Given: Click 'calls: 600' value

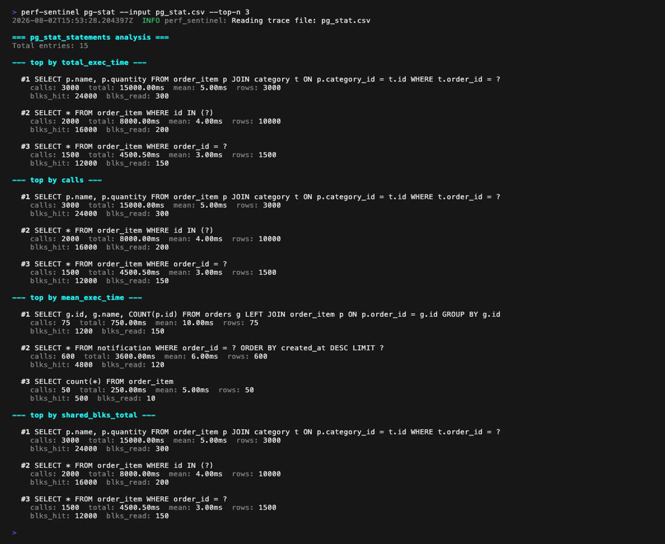Looking at the screenshot, I should pyautogui.click(x=52, y=356).
